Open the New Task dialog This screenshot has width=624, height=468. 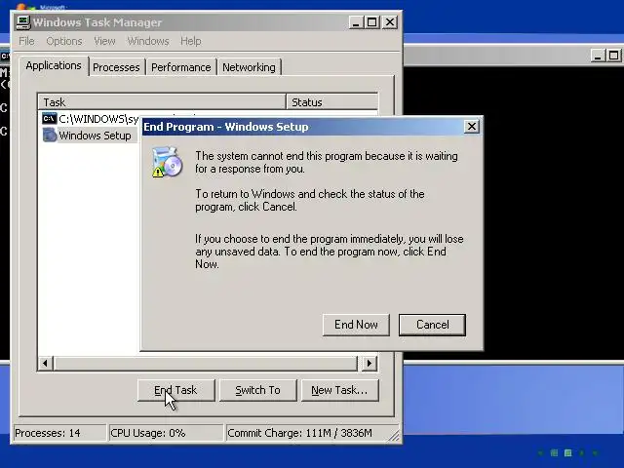pyautogui.click(x=340, y=390)
